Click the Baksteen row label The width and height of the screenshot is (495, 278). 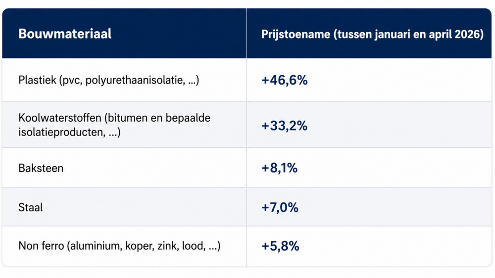[x=41, y=168]
